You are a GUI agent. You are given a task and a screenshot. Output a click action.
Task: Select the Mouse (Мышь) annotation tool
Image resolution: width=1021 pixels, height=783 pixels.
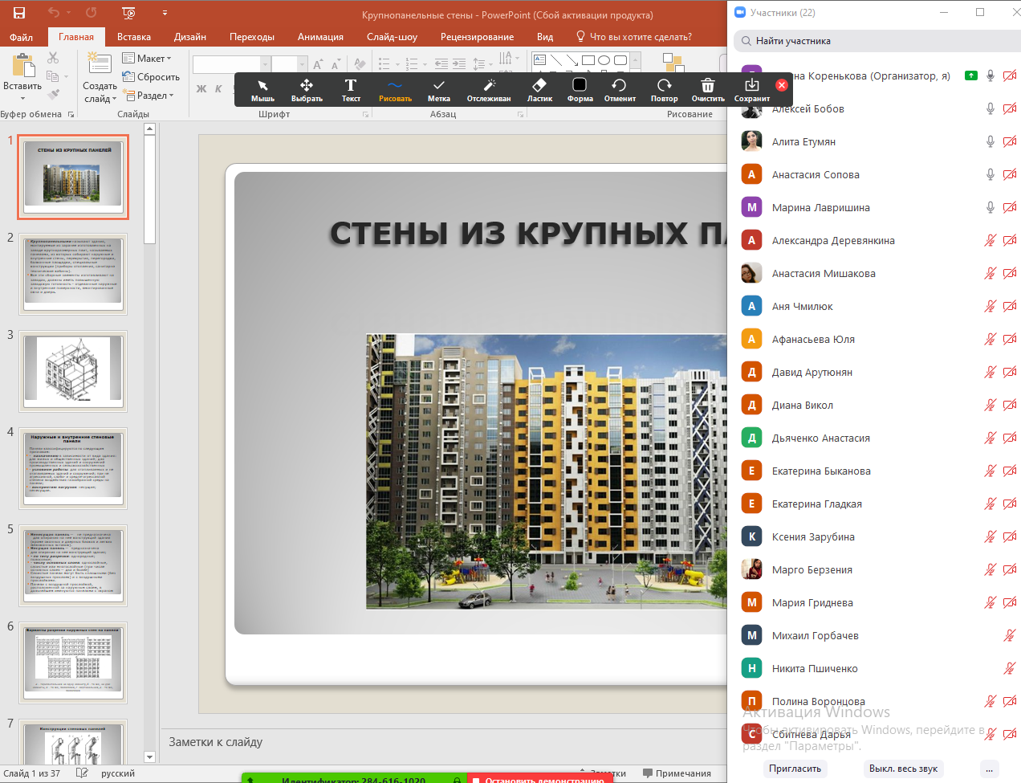point(262,89)
